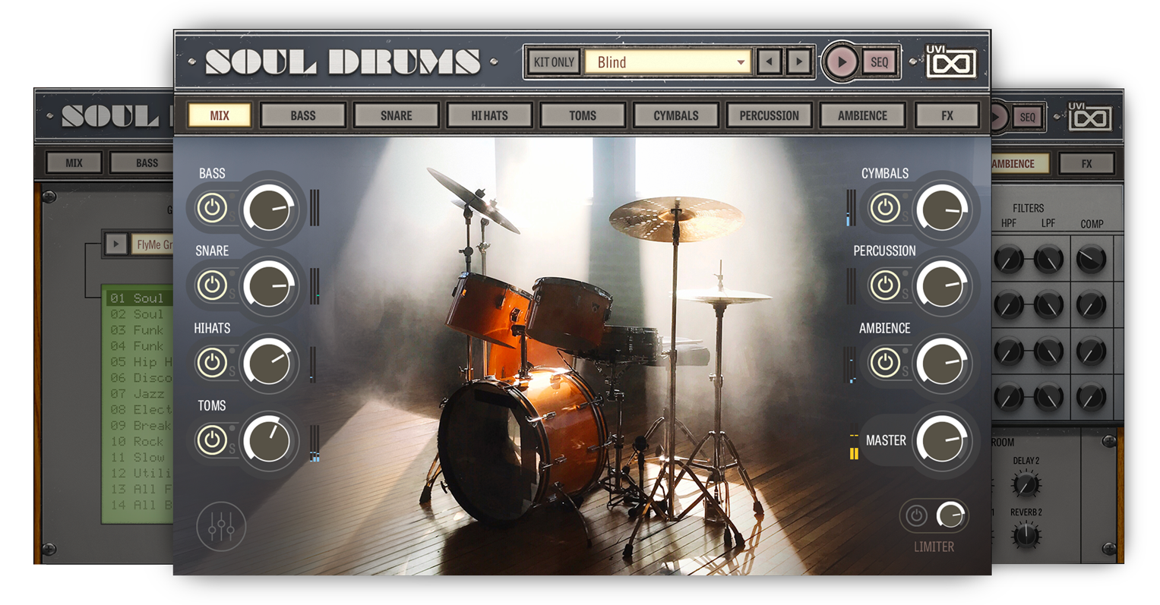Mute the Snare channel power button
The height and width of the screenshot is (605, 1160).
click(212, 285)
